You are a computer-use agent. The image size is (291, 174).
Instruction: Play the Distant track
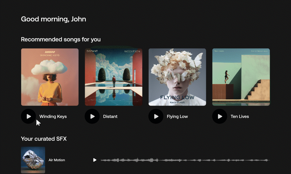point(92,116)
